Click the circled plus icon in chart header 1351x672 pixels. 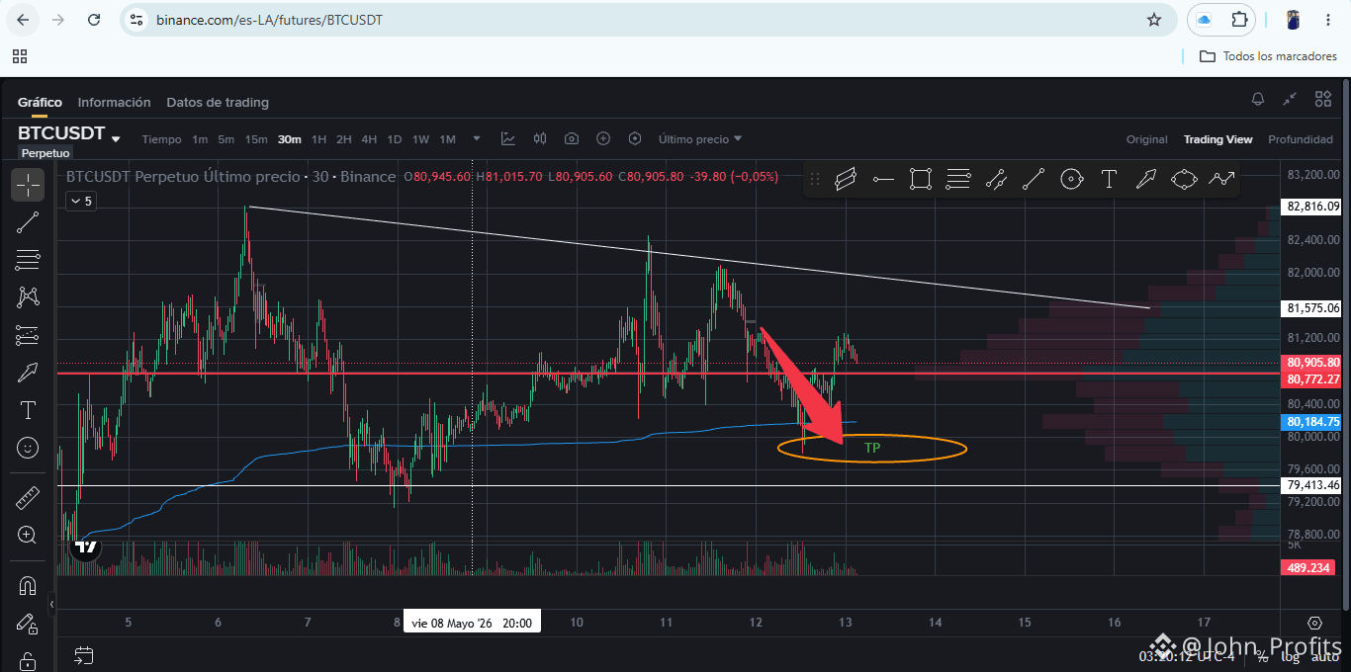point(603,138)
